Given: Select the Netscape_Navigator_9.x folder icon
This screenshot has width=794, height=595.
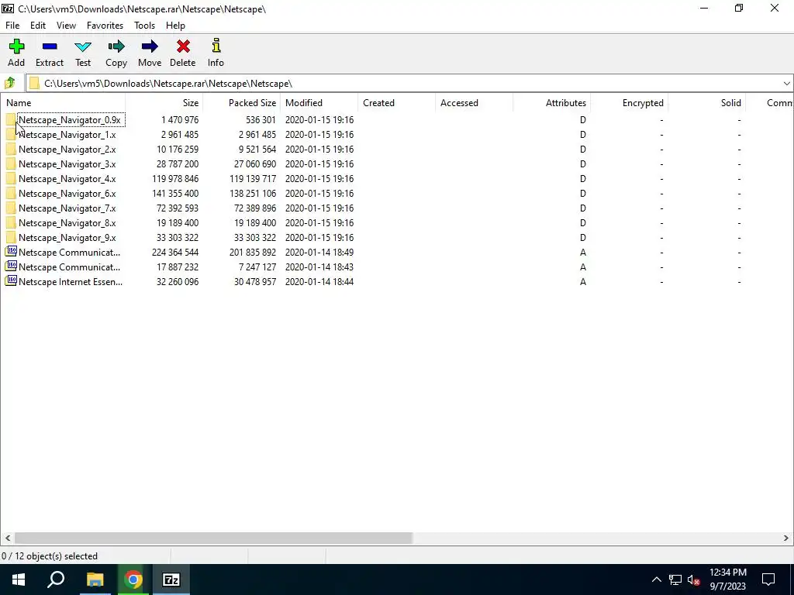Looking at the screenshot, I should coord(11,237).
